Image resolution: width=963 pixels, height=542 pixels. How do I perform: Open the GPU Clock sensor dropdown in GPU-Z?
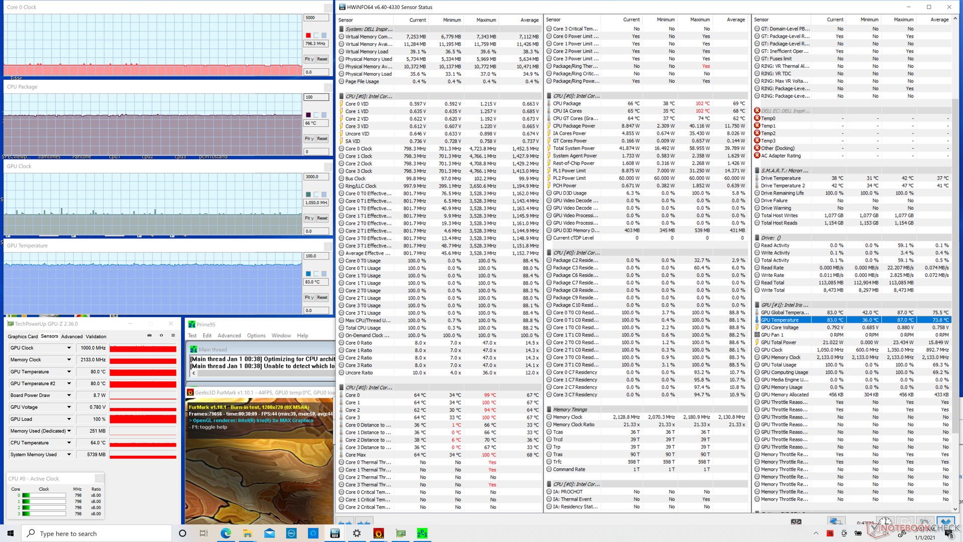(69, 348)
